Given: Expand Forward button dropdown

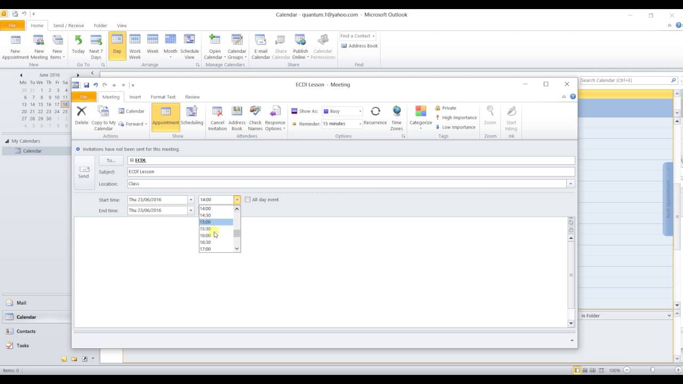Looking at the screenshot, I should (146, 124).
